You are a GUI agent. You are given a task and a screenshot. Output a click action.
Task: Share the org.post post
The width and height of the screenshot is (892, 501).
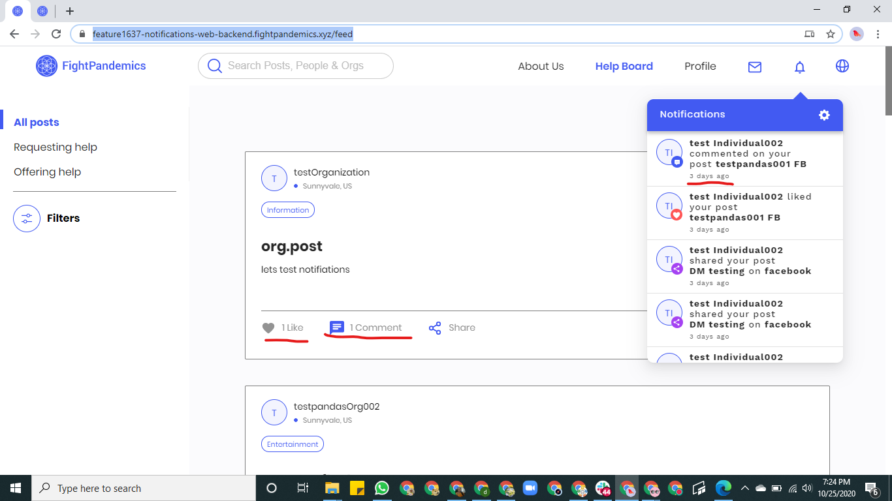click(452, 327)
